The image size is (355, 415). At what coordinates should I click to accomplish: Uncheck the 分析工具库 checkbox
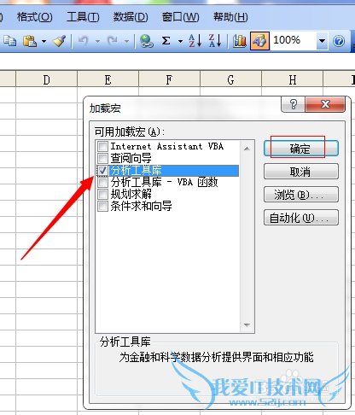click(102, 170)
